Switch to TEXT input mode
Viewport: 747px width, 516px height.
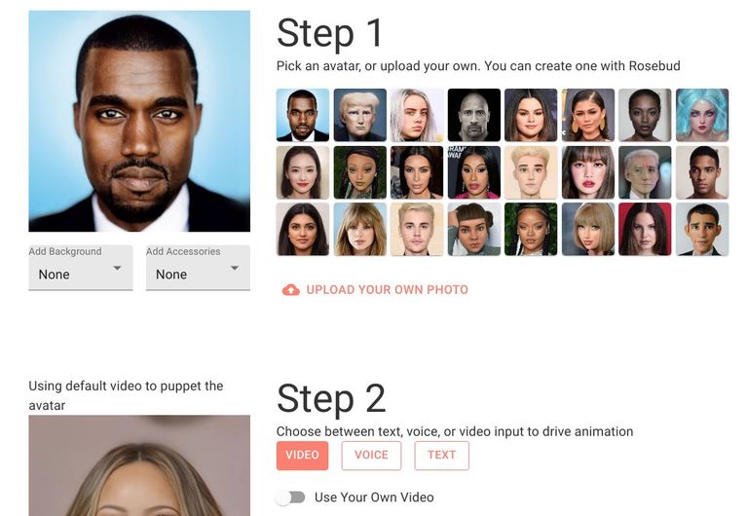click(441, 456)
